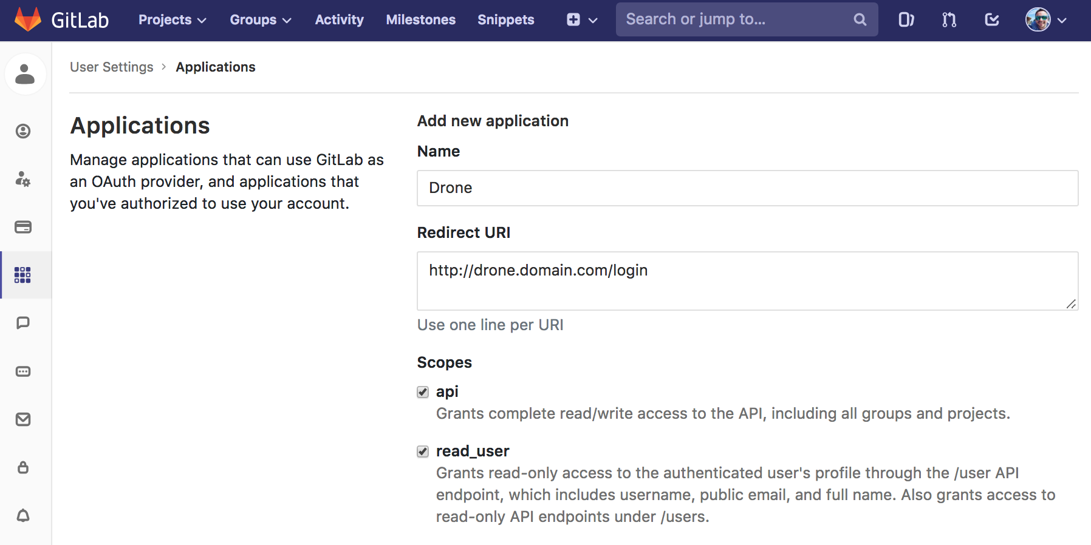Click the search magnifier icon
The width and height of the screenshot is (1091, 545).
point(860,19)
